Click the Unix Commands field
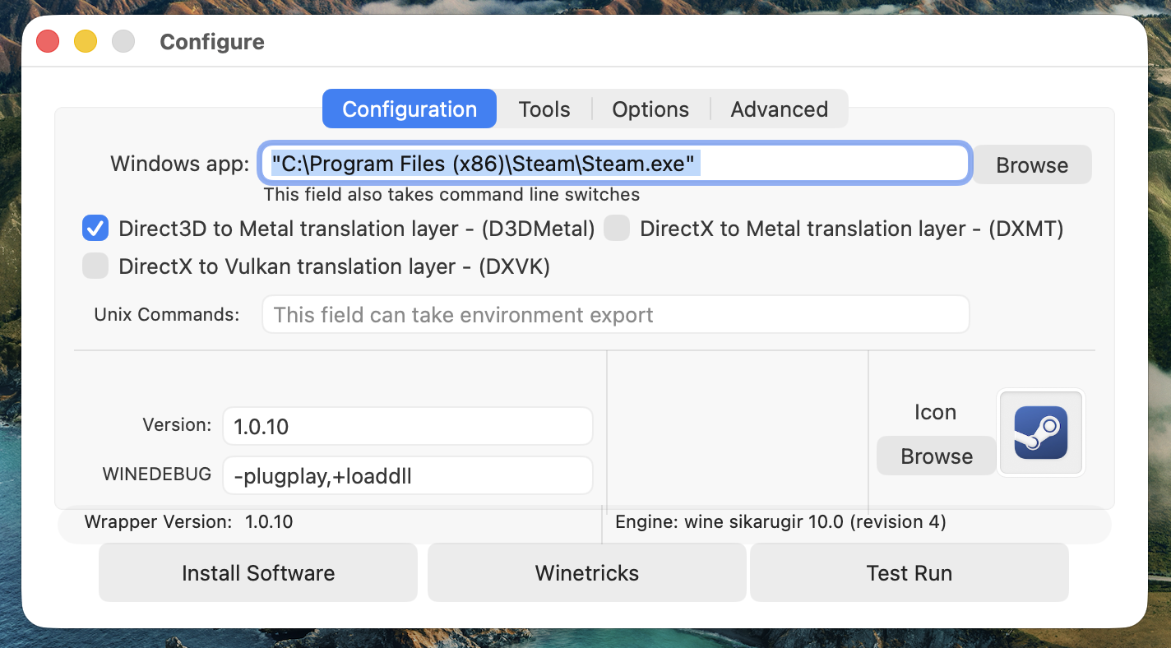The height and width of the screenshot is (648, 1171). coord(615,314)
